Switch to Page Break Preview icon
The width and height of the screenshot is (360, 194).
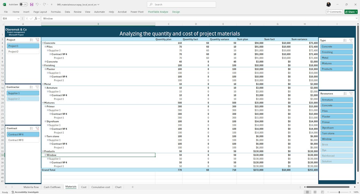pos(322,192)
